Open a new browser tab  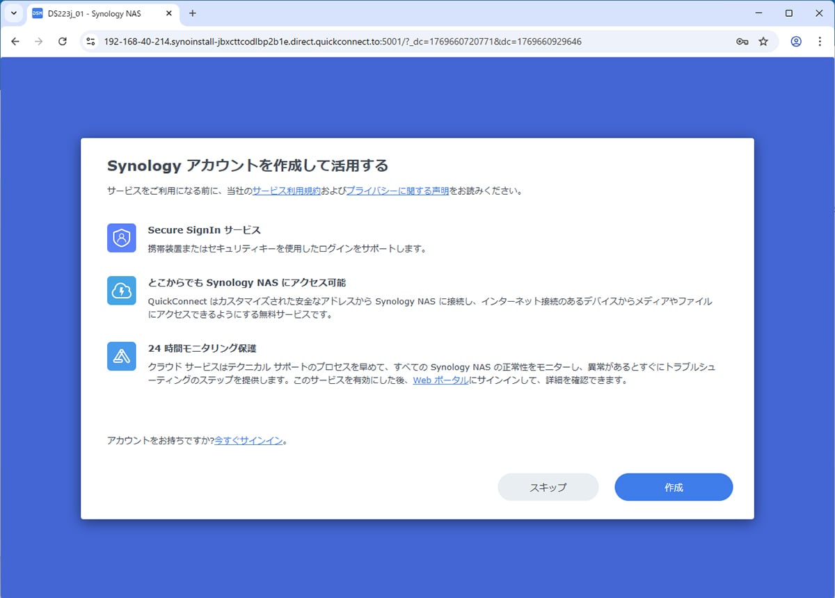[193, 13]
